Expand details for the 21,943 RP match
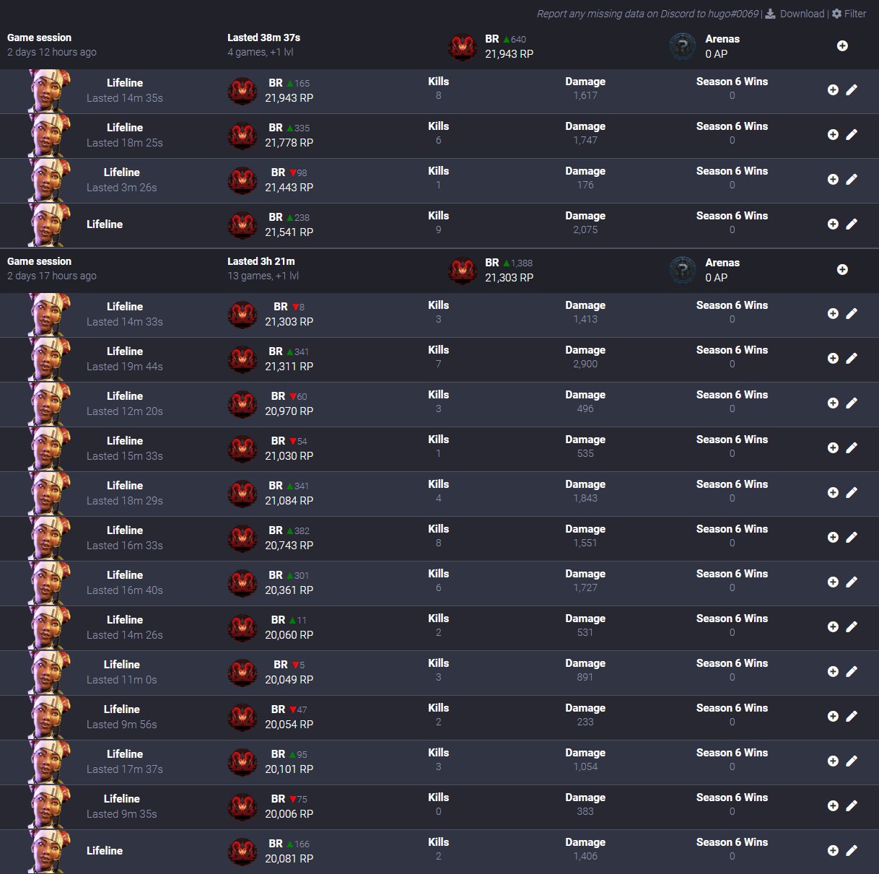Viewport: 879px width, 874px height. click(x=833, y=89)
